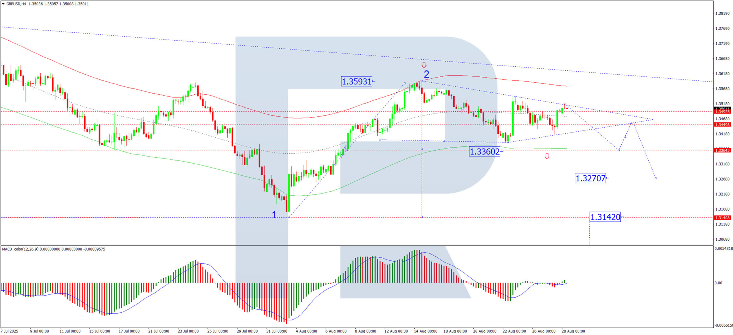Click the red 1.34498 level tag on the price axis
The image size is (733, 335).
click(722, 125)
